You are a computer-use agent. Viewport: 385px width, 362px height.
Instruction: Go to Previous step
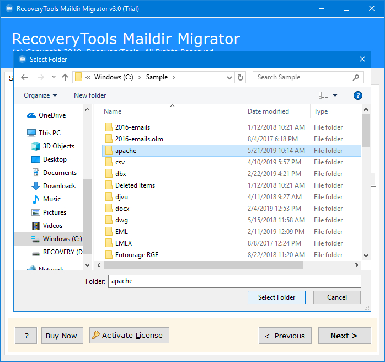(285, 336)
